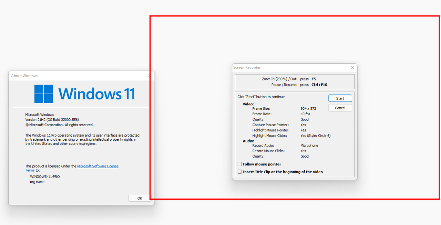Click OK in About Windows dialog
Image resolution: width=441 pixels, height=225 pixels.
coord(140,198)
